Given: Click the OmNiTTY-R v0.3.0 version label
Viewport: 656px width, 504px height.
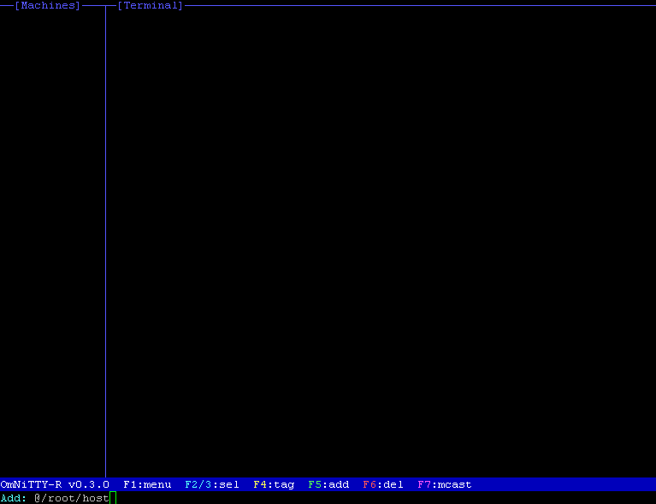Looking at the screenshot, I should point(55,484).
